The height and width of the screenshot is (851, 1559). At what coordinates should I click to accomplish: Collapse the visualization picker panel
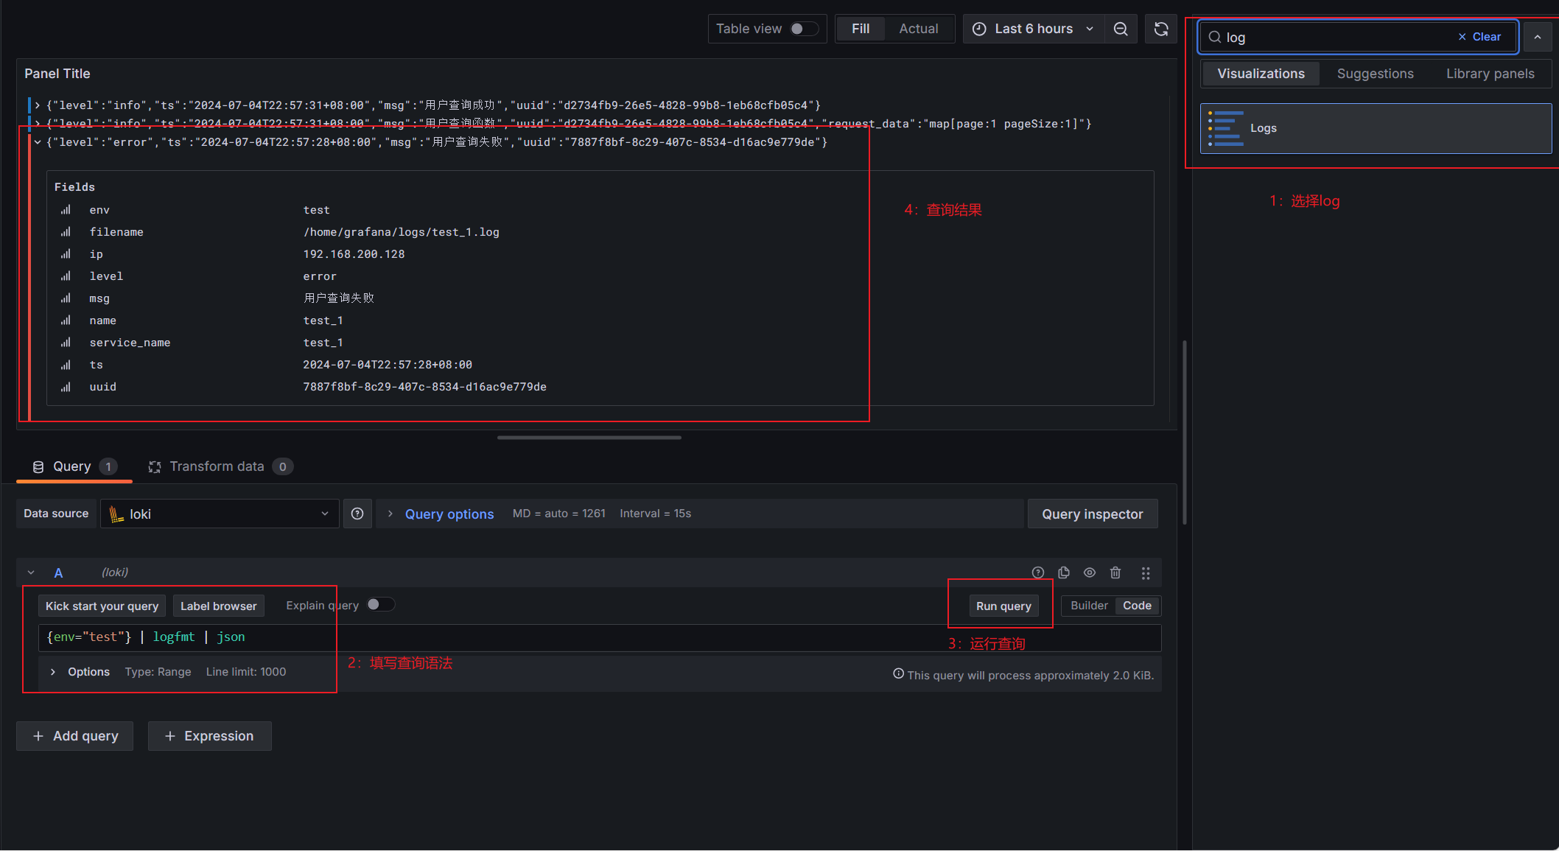[x=1538, y=37]
